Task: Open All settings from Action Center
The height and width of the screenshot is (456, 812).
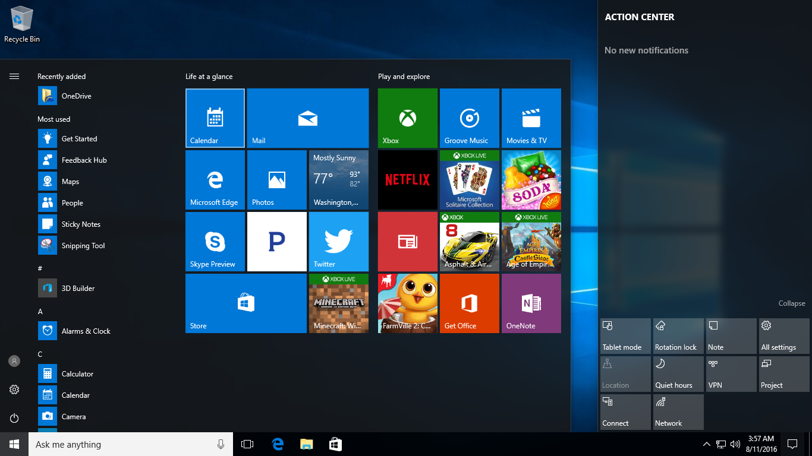Action: click(783, 335)
